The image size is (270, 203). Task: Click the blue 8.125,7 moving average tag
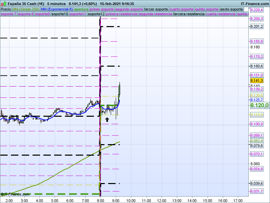pos(256,100)
